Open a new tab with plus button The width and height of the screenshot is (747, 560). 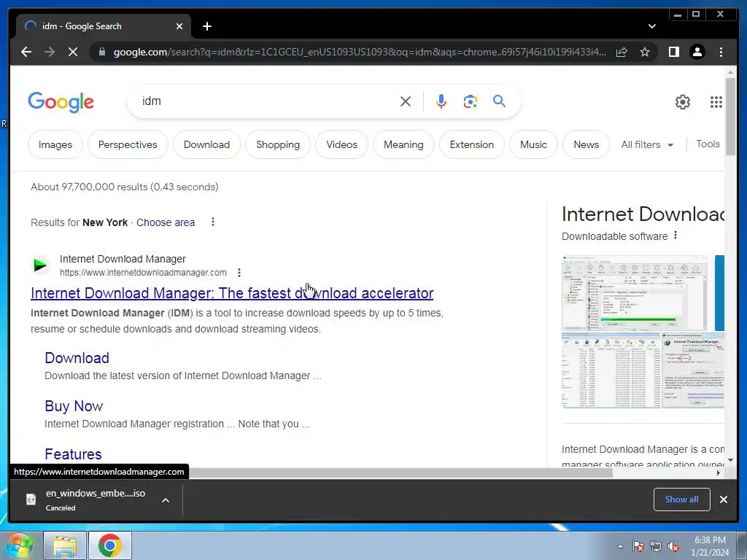pos(206,26)
